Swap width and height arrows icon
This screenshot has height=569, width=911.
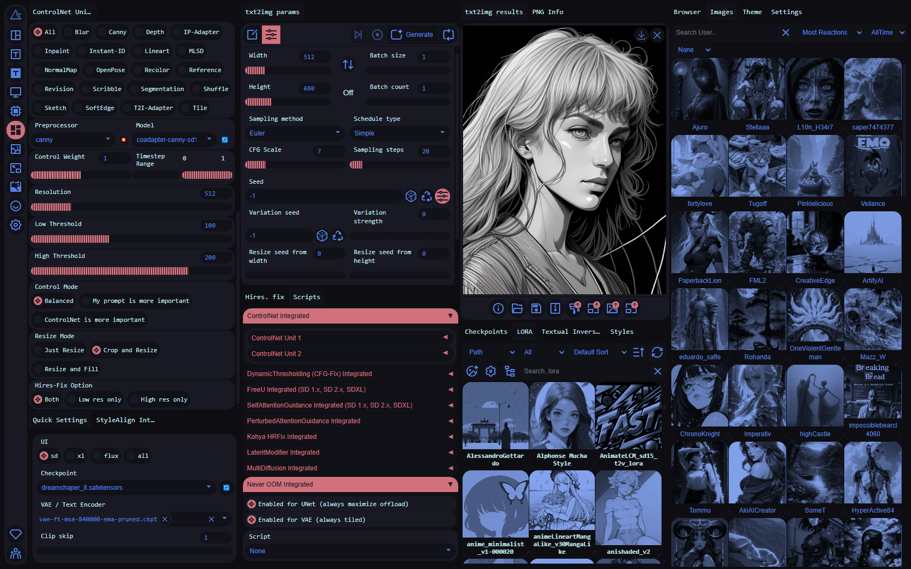click(x=348, y=64)
